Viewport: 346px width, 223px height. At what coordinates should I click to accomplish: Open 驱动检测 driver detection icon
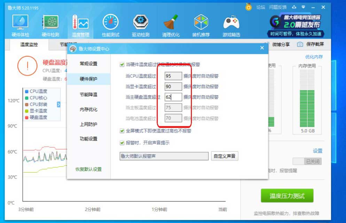coord(141,25)
